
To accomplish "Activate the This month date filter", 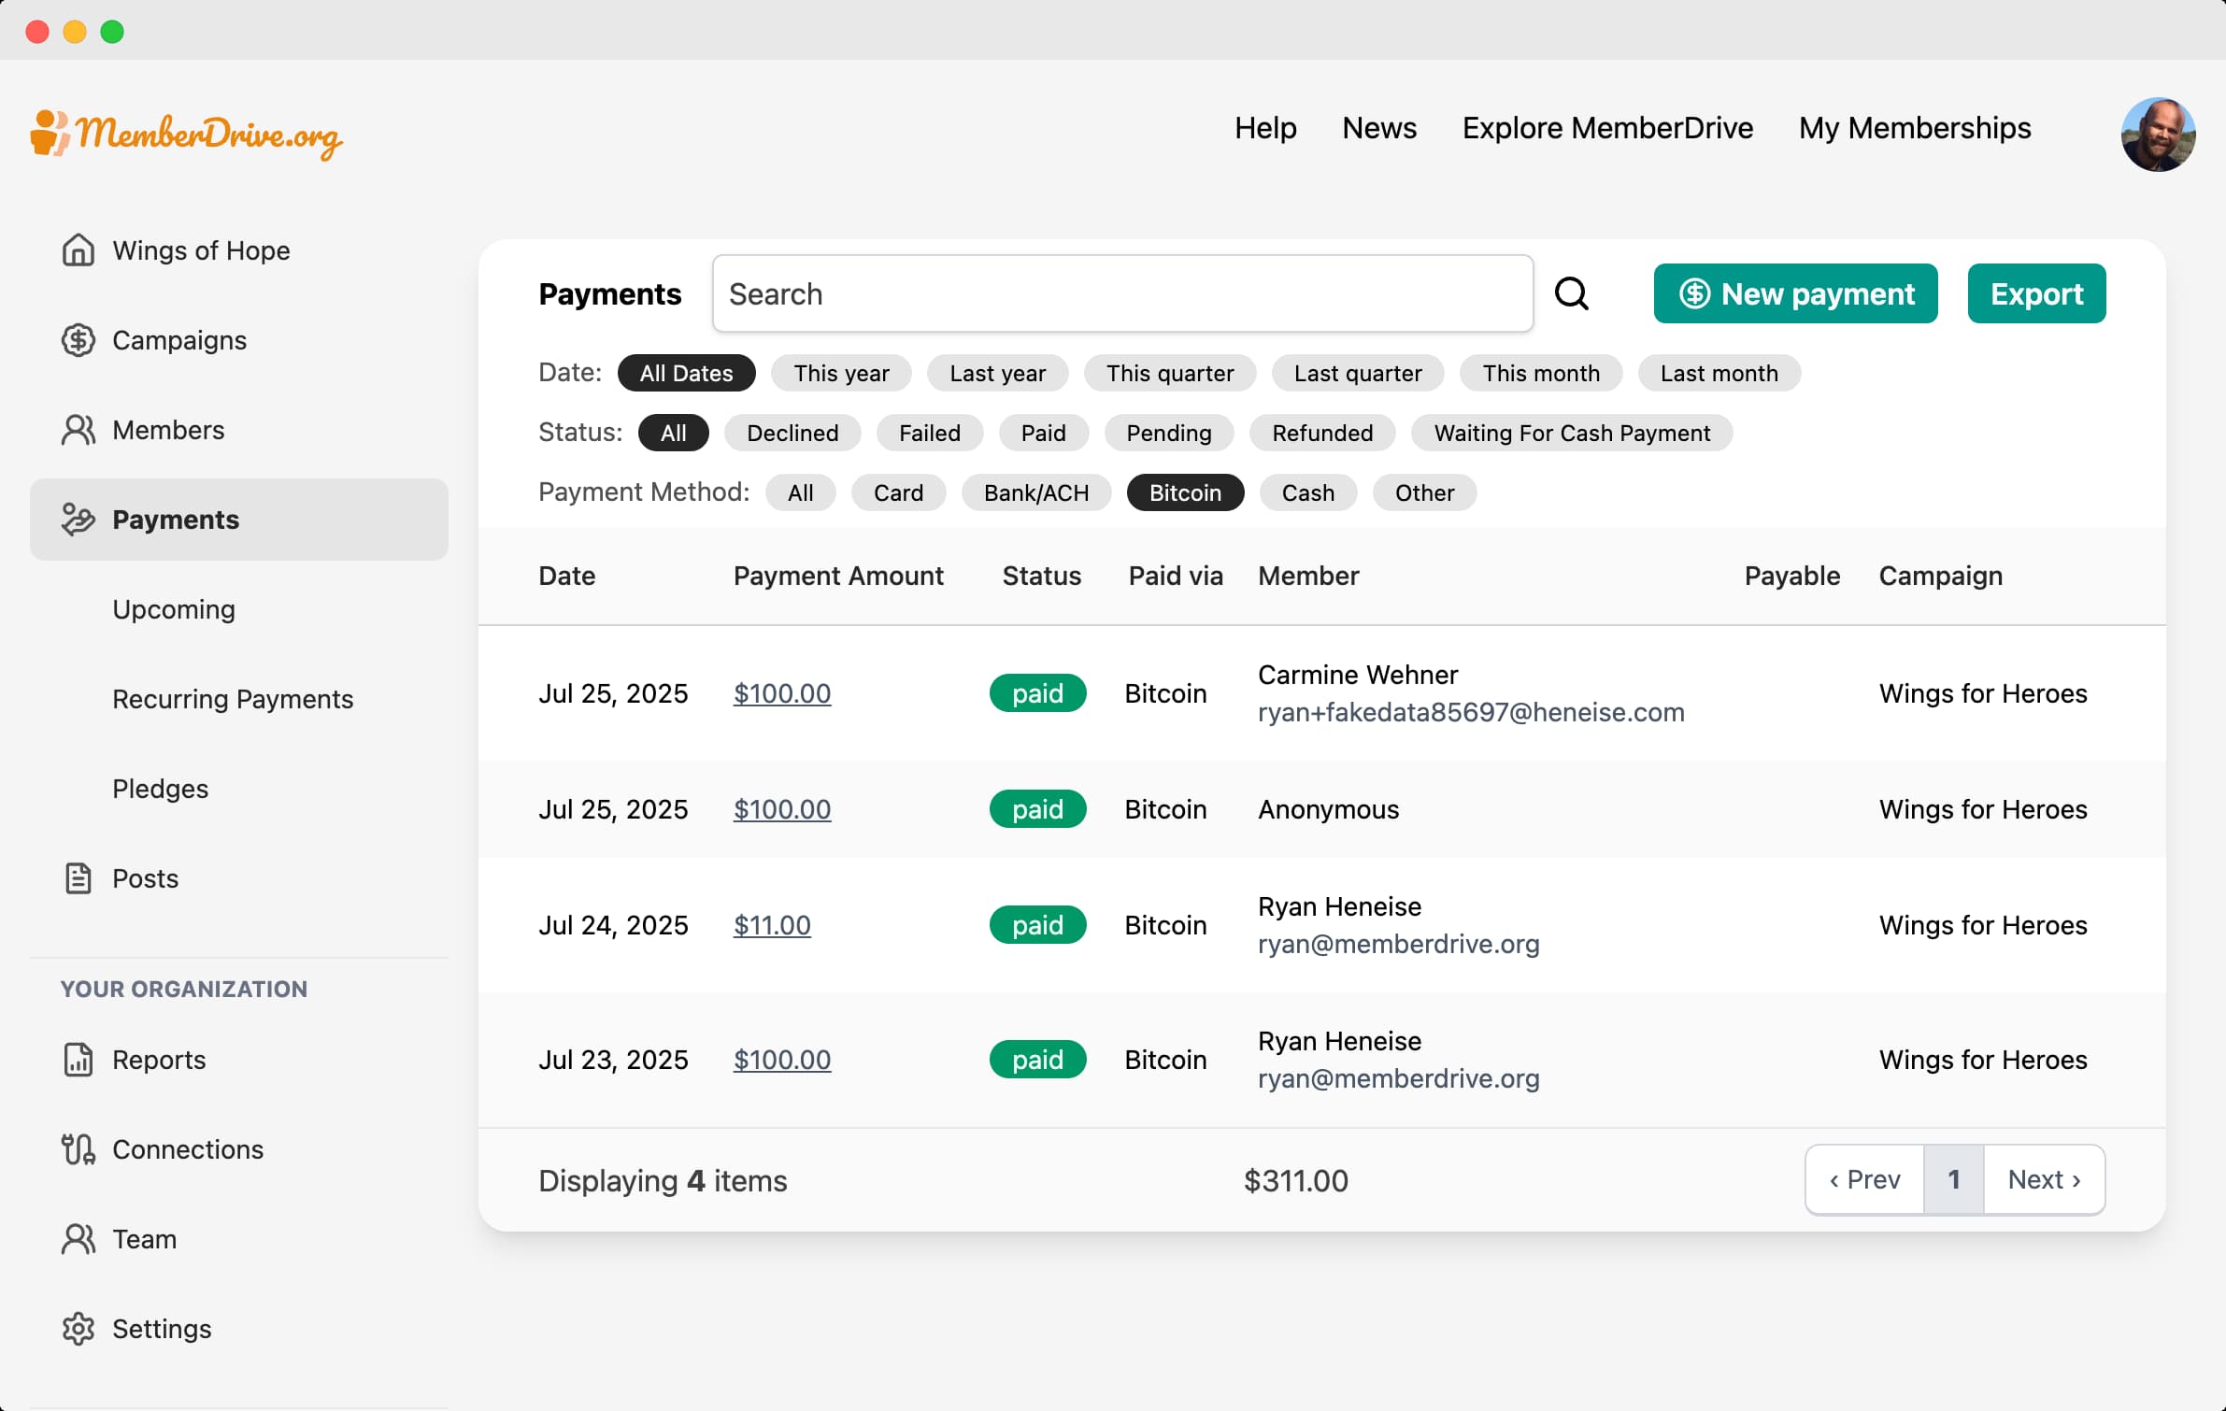I will [x=1540, y=373].
